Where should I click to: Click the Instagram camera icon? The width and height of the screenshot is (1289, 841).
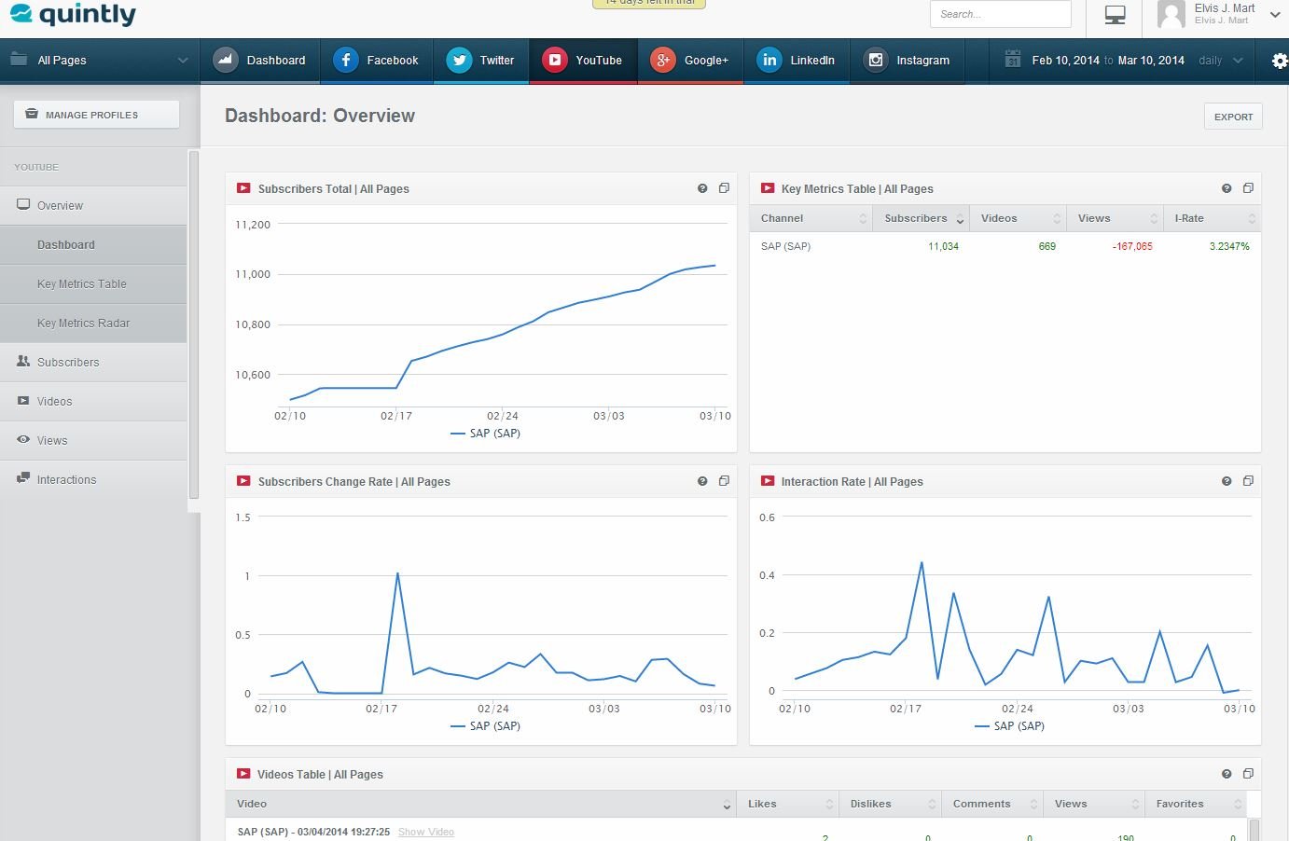point(875,61)
